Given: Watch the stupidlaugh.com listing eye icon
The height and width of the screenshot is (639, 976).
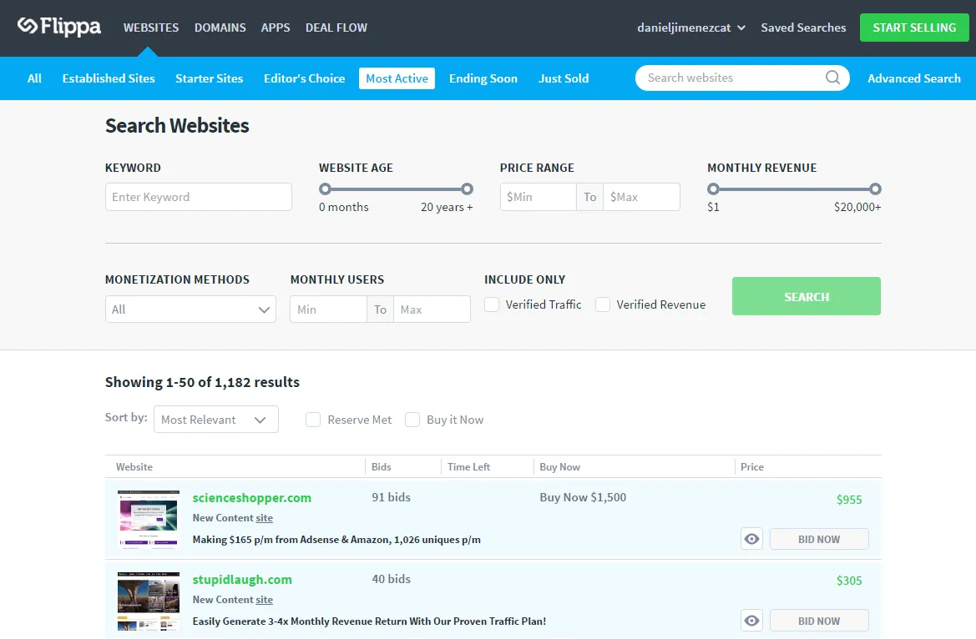Looking at the screenshot, I should [x=752, y=621].
